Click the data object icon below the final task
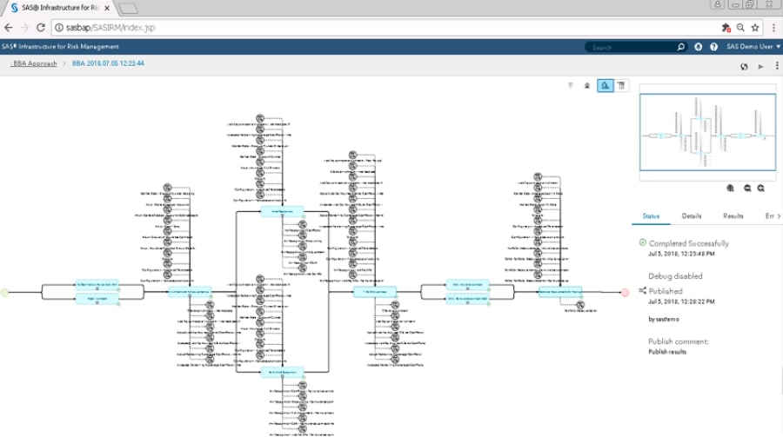The image size is (783, 437). (x=580, y=304)
